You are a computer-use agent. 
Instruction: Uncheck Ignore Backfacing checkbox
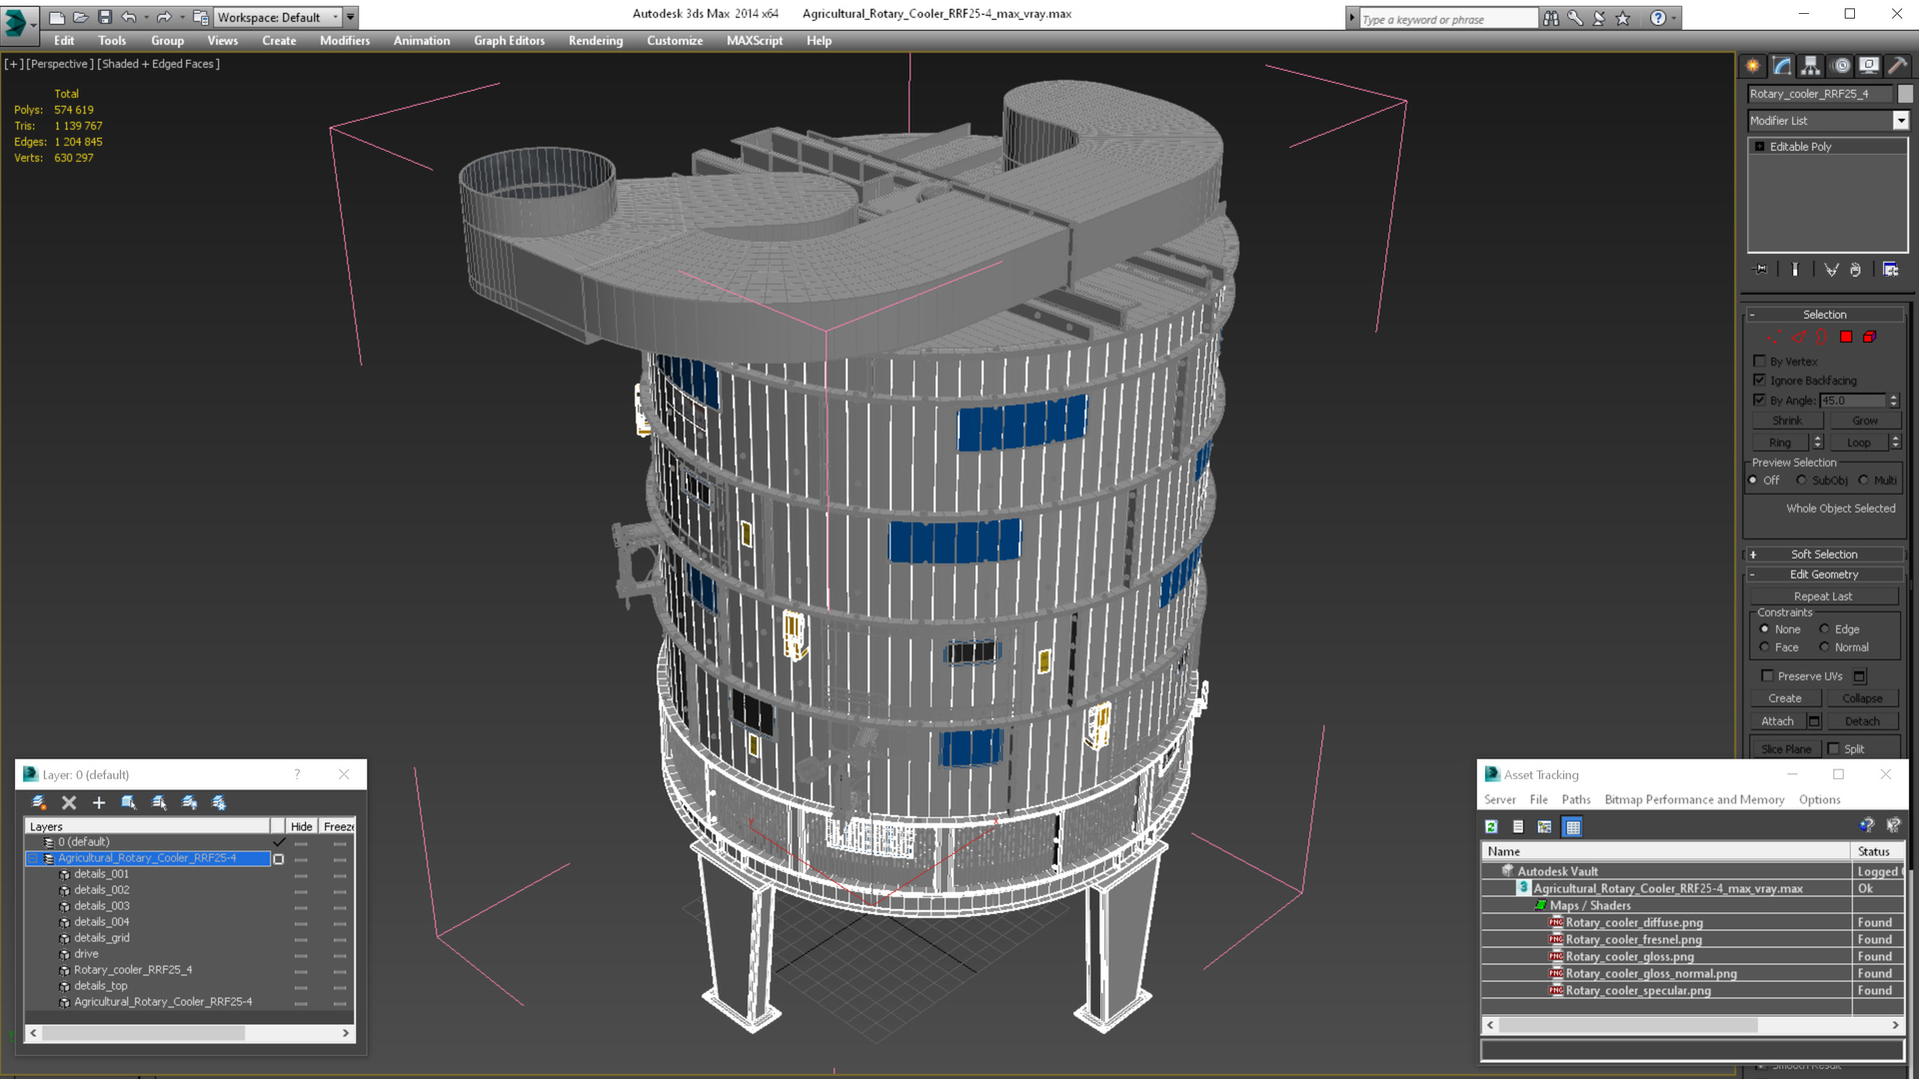[x=1760, y=381]
